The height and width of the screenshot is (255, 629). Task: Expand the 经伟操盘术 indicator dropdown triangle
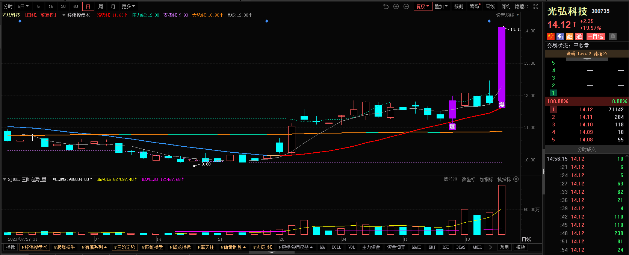pos(64,15)
